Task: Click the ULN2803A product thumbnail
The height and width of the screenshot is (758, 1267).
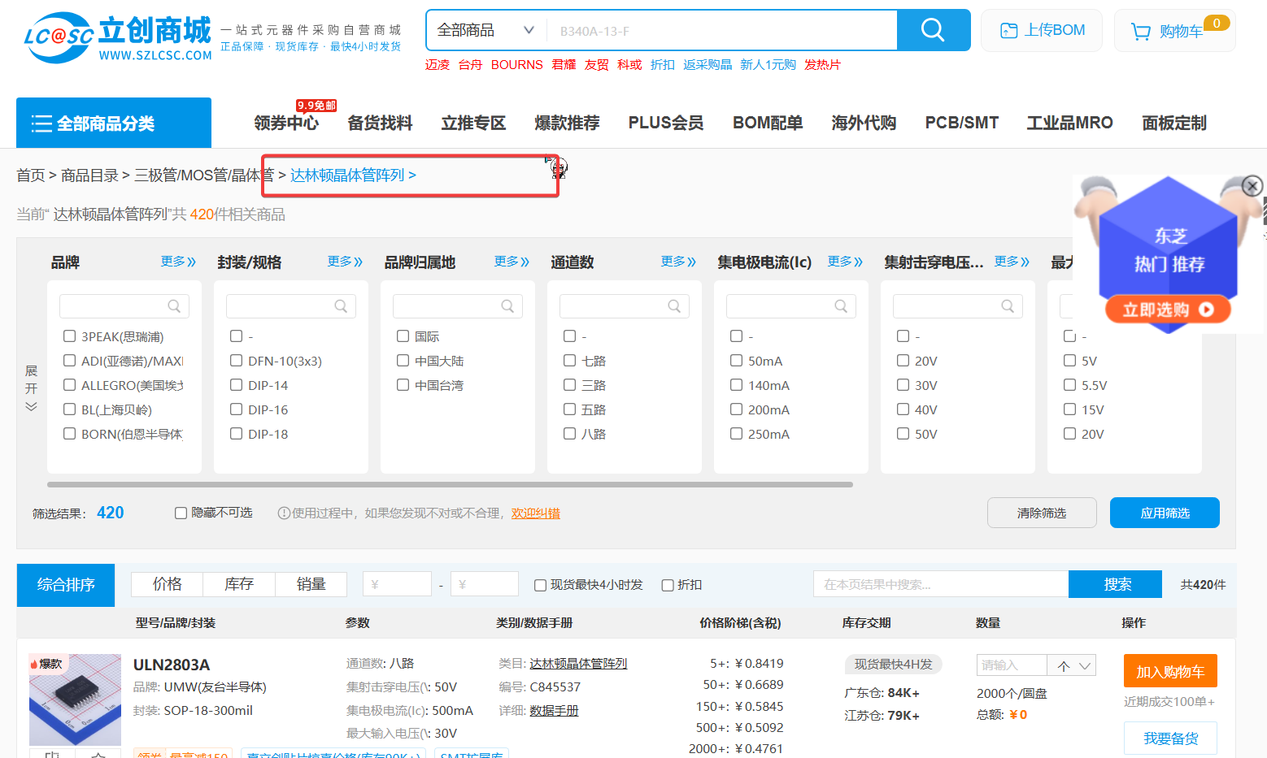Action: (75, 700)
